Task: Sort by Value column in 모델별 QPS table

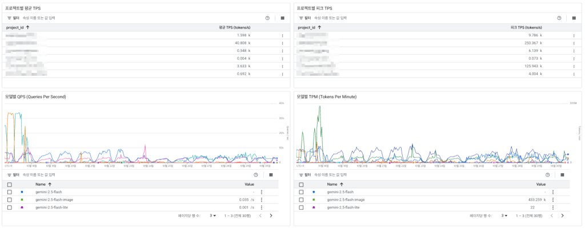Action: [x=249, y=184]
